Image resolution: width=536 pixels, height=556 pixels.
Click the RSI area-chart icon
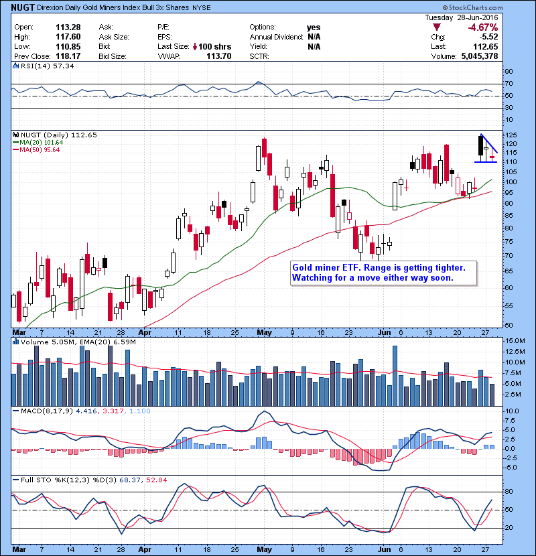point(15,66)
